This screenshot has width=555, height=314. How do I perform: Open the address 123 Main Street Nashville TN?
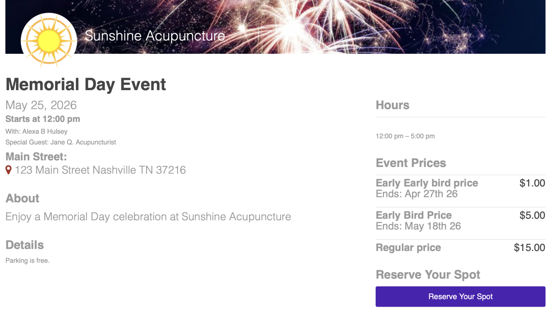(100, 170)
